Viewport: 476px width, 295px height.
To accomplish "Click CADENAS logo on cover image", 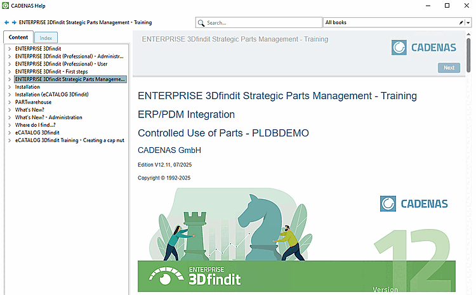I will point(414,204).
